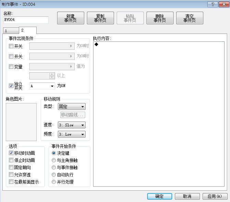Image resolution: width=230 pixels, height=202 pixels.
Task: Select the 决定键 trigger radio button
Action: tap(54, 153)
